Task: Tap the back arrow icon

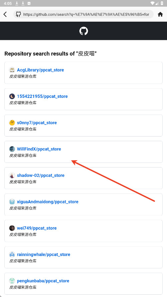Action: (5, 14)
